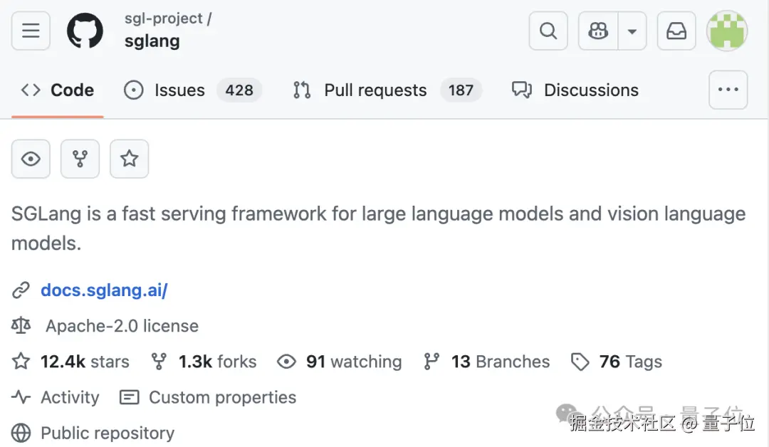Open the hamburger navigation menu
Screen dimensions: 769x447
coord(31,31)
